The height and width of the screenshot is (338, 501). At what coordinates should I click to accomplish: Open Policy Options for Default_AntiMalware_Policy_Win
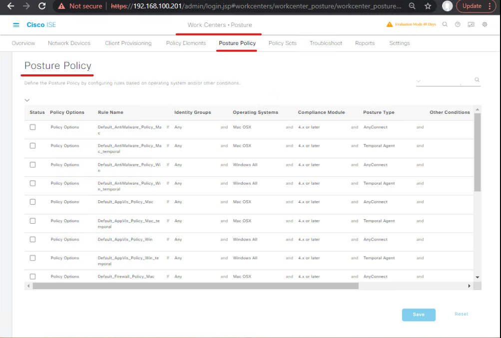pyautogui.click(x=64, y=165)
